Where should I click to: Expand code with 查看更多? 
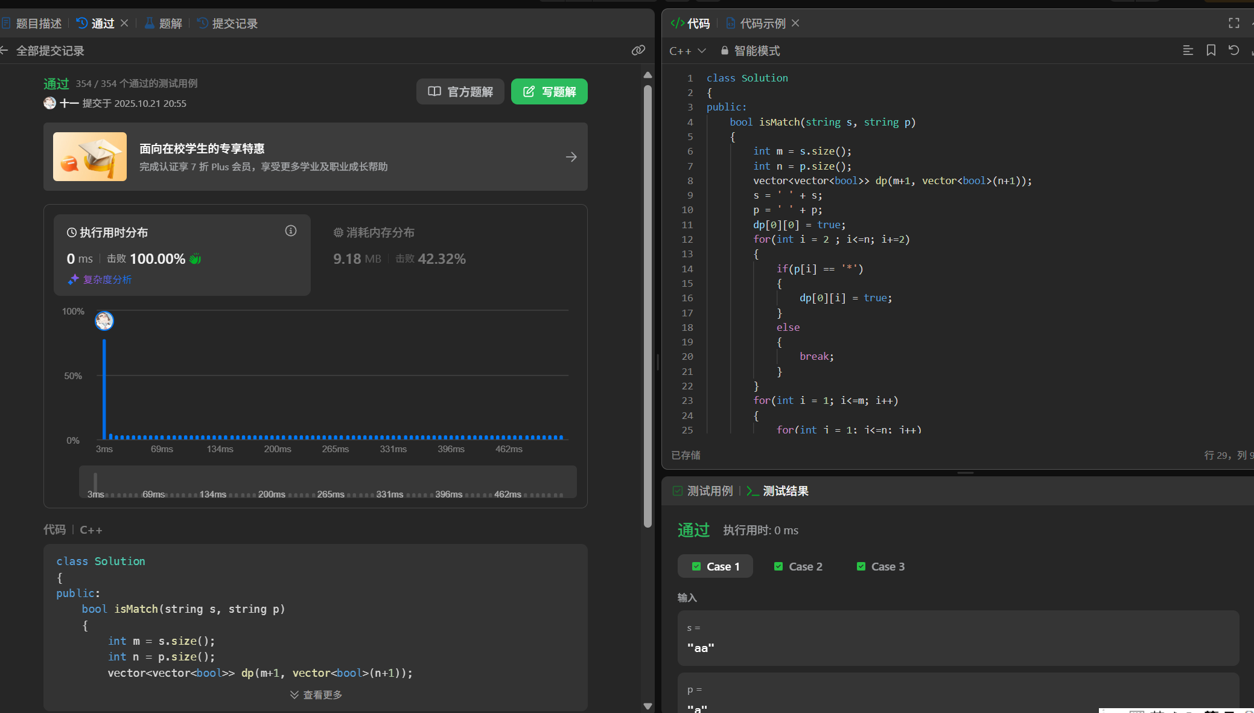point(316,695)
